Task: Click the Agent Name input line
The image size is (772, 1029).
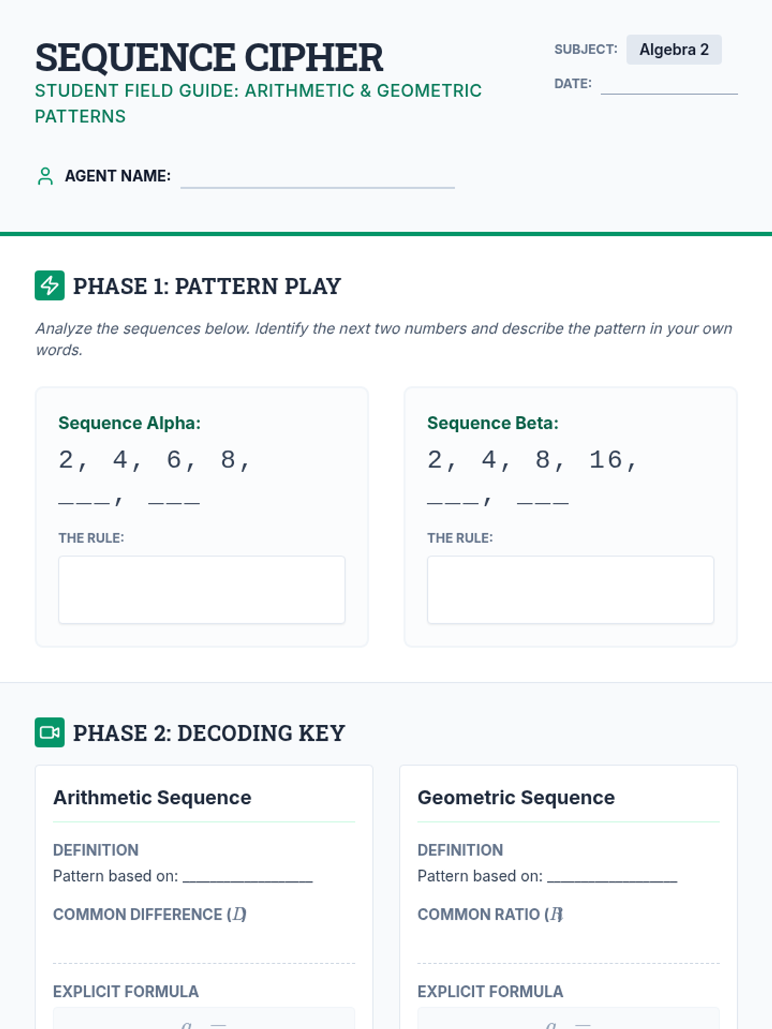Action: pos(317,178)
